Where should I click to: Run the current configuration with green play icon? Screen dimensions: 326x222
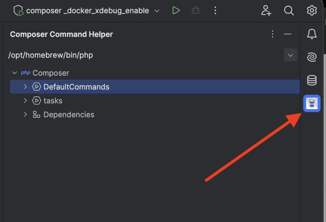pos(176,10)
